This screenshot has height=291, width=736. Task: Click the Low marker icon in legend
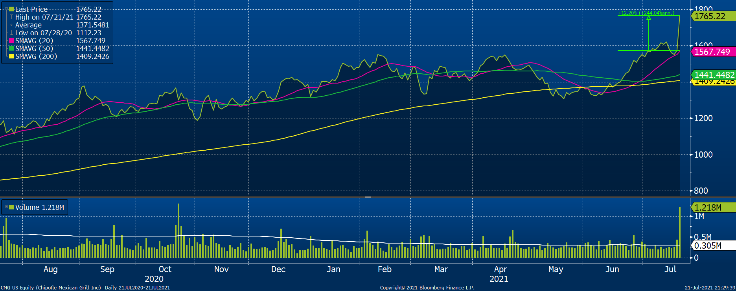11,33
